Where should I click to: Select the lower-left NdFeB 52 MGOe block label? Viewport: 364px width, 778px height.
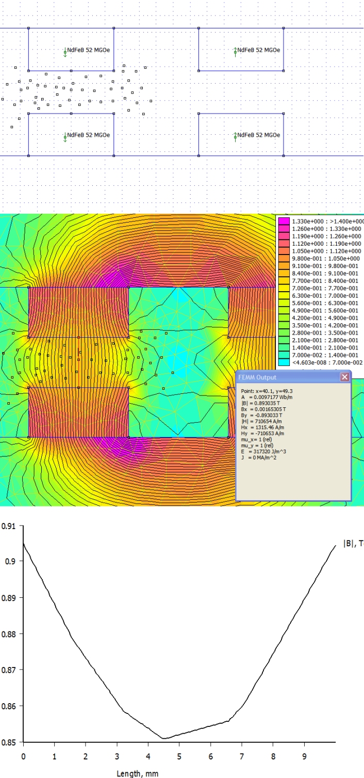click(x=89, y=135)
